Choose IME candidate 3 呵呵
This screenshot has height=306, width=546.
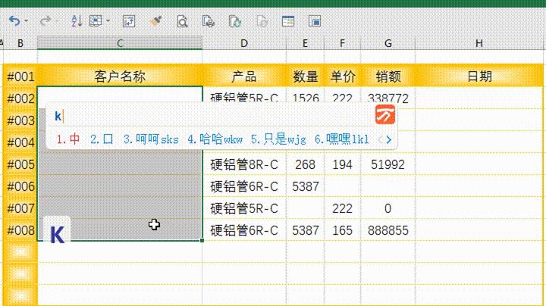[151, 139]
